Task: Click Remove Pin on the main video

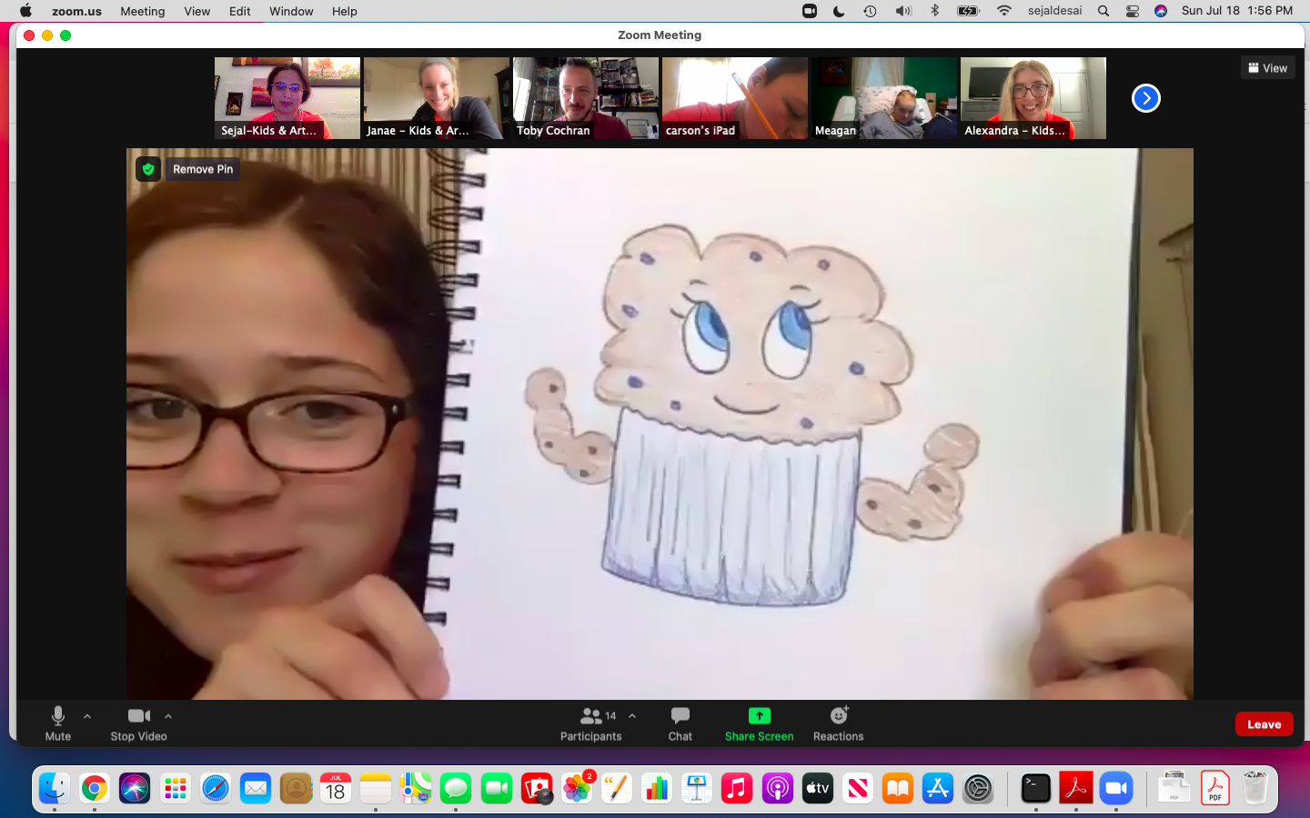Action: [x=202, y=169]
